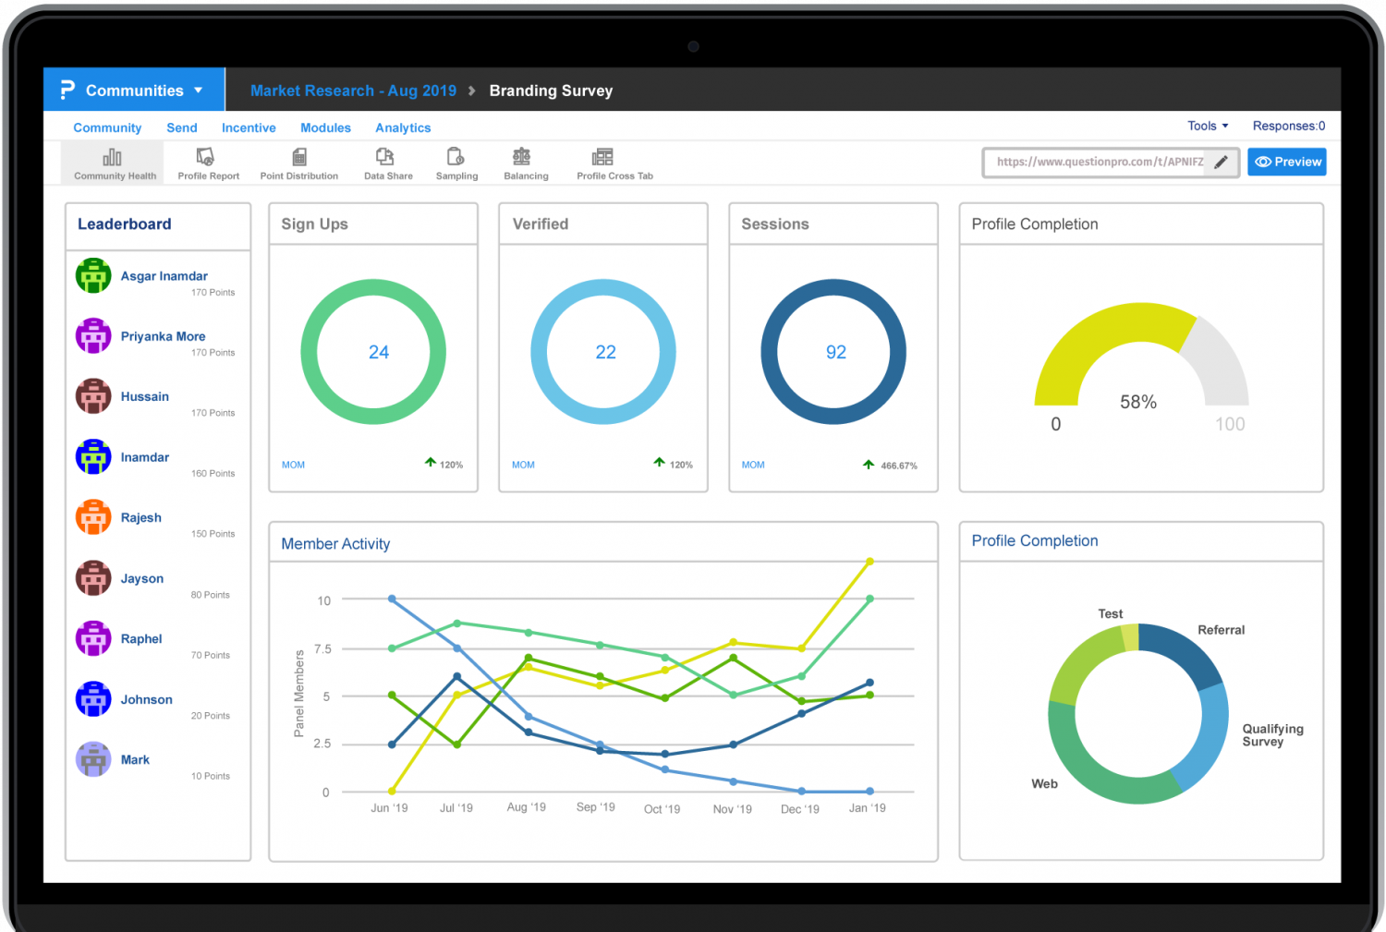The width and height of the screenshot is (1386, 932).
Task: Open Point Distribution
Action: click(x=298, y=163)
